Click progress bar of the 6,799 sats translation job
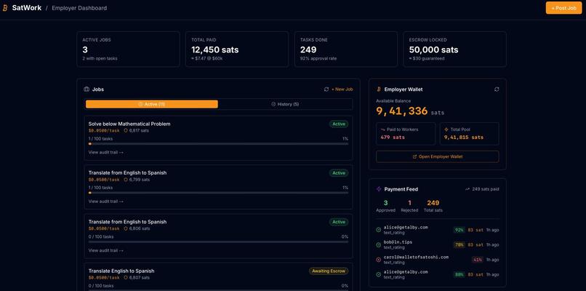This screenshot has width=586, height=291. (218, 193)
